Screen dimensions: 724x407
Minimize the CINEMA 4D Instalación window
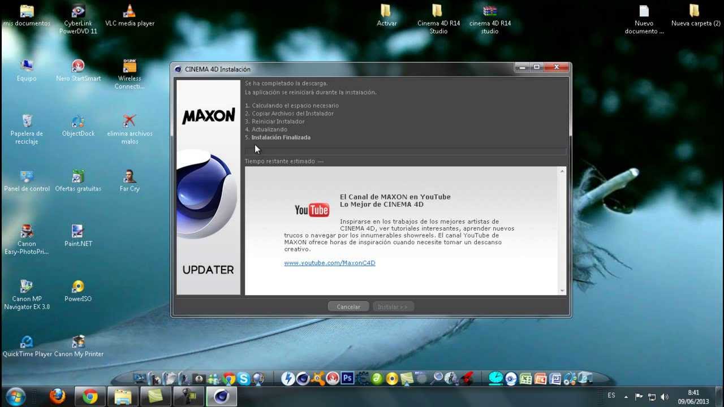[x=522, y=67]
